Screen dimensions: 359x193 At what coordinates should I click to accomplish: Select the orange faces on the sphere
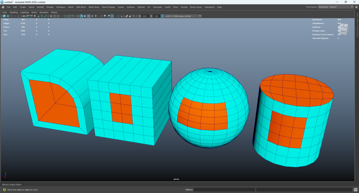click(203, 114)
